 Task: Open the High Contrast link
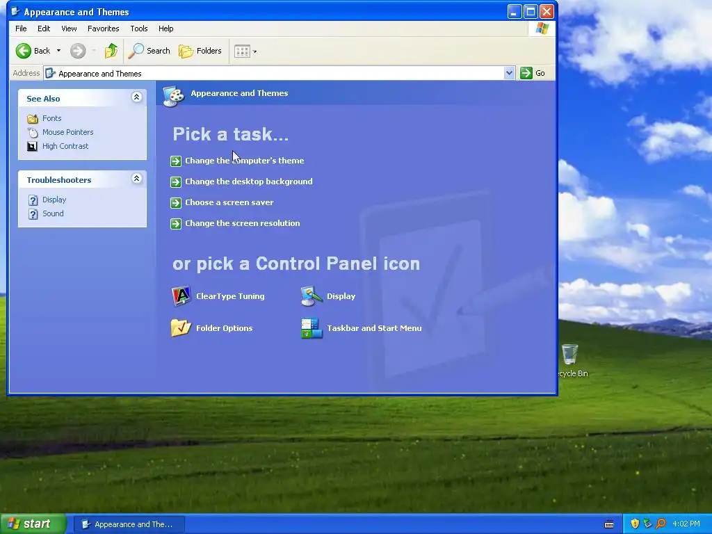(65, 146)
